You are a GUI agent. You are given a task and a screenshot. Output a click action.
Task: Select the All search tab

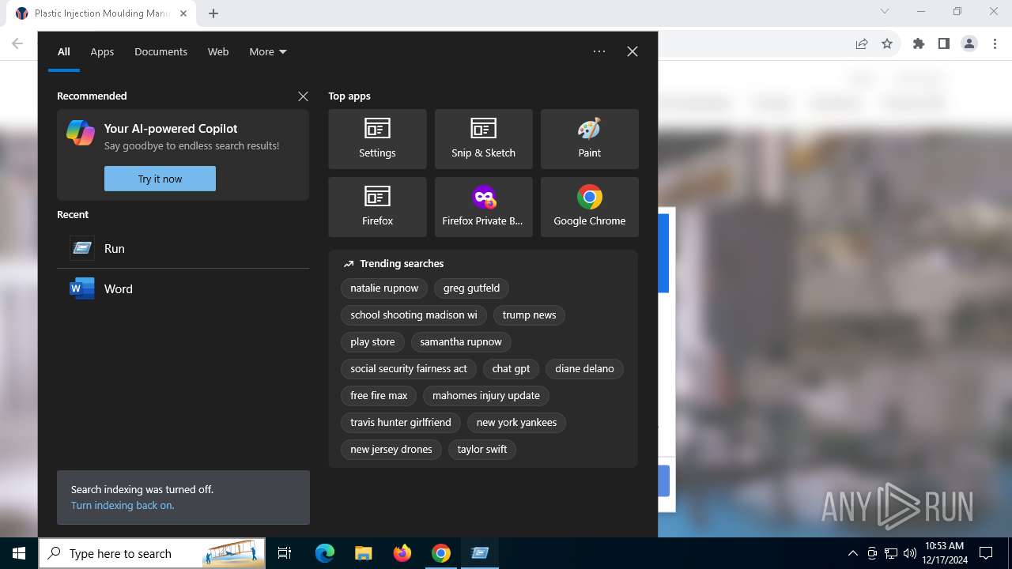click(64, 51)
